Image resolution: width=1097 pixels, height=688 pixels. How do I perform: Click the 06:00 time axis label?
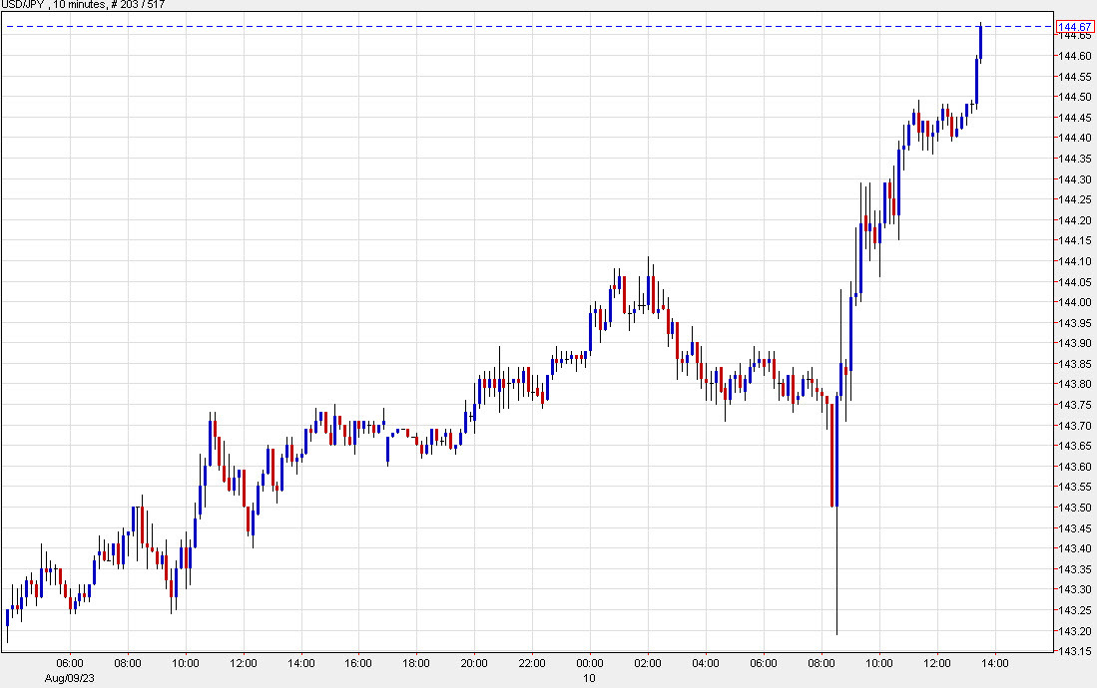click(70, 660)
